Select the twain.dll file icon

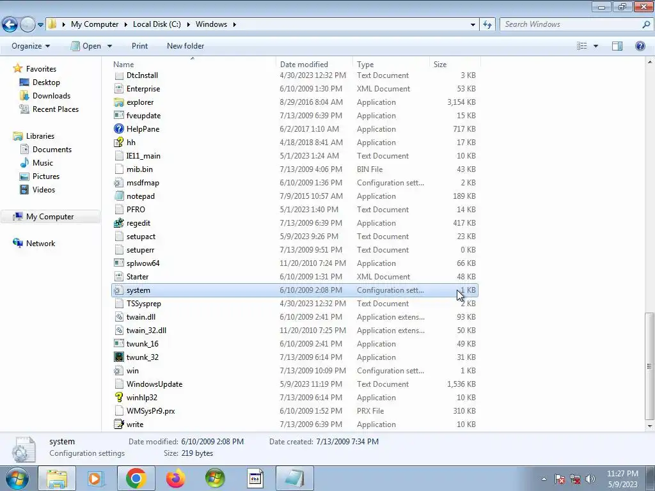tap(119, 317)
